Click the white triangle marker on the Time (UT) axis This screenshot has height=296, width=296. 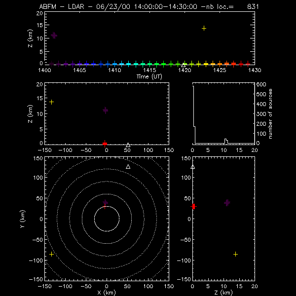[184, 65]
